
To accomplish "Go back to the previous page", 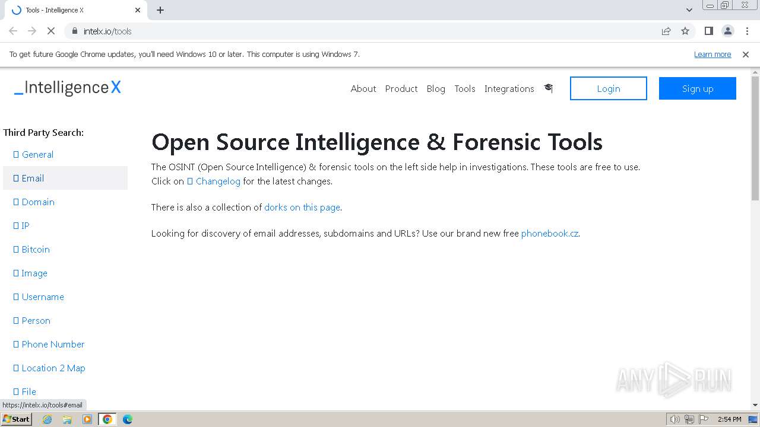I will 13,31.
